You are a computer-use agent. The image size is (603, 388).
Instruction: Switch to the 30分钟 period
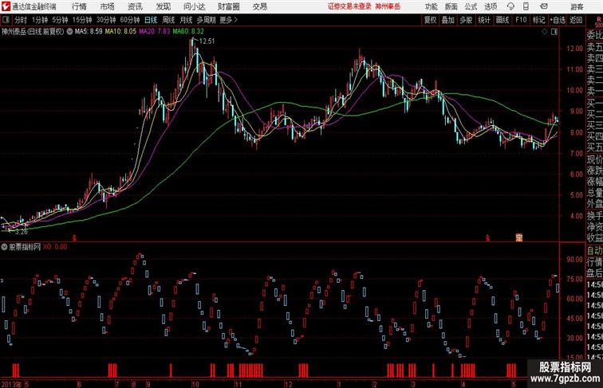pyautogui.click(x=106, y=20)
